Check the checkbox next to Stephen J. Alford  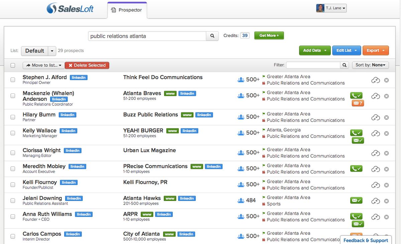[13, 80]
